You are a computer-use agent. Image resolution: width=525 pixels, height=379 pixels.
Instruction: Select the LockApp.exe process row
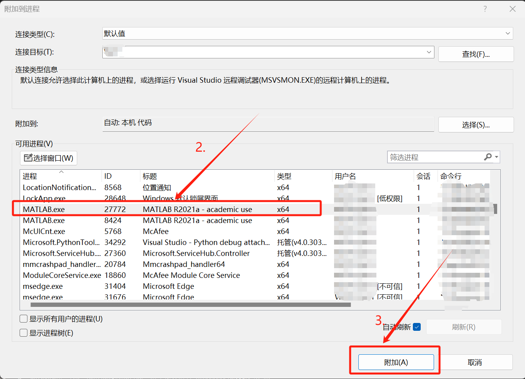point(255,198)
